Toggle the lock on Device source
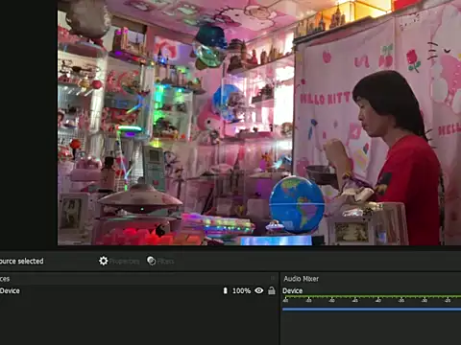This screenshot has width=461, height=345. pos(272,290)
